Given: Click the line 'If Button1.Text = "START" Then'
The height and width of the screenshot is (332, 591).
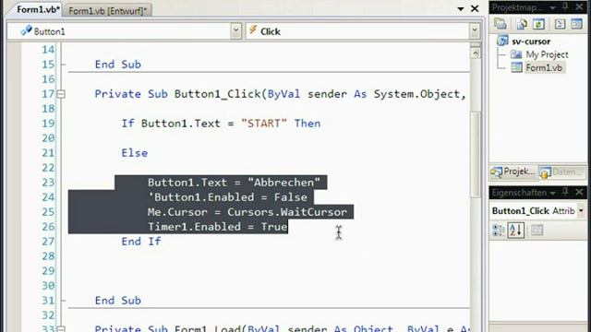Looking at the screenshot, I should pyautogui.click(x=221, y=124).
